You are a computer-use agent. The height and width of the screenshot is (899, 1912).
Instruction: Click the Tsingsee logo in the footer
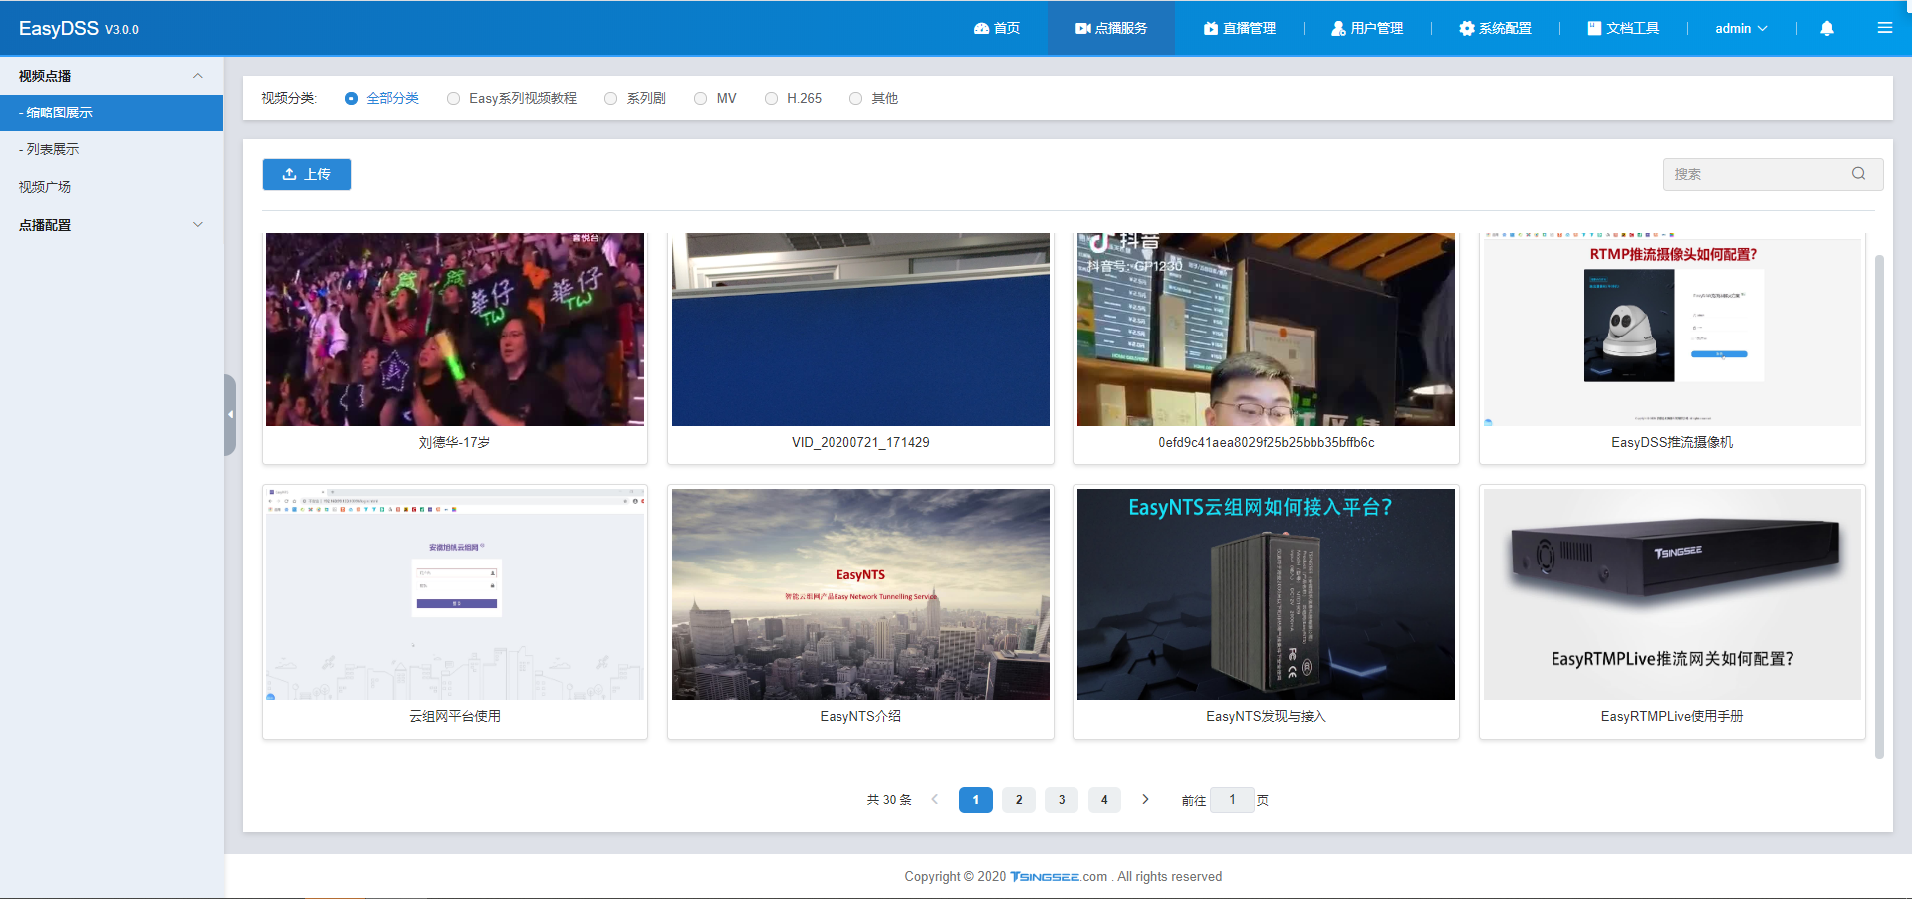pos(1044,877)
